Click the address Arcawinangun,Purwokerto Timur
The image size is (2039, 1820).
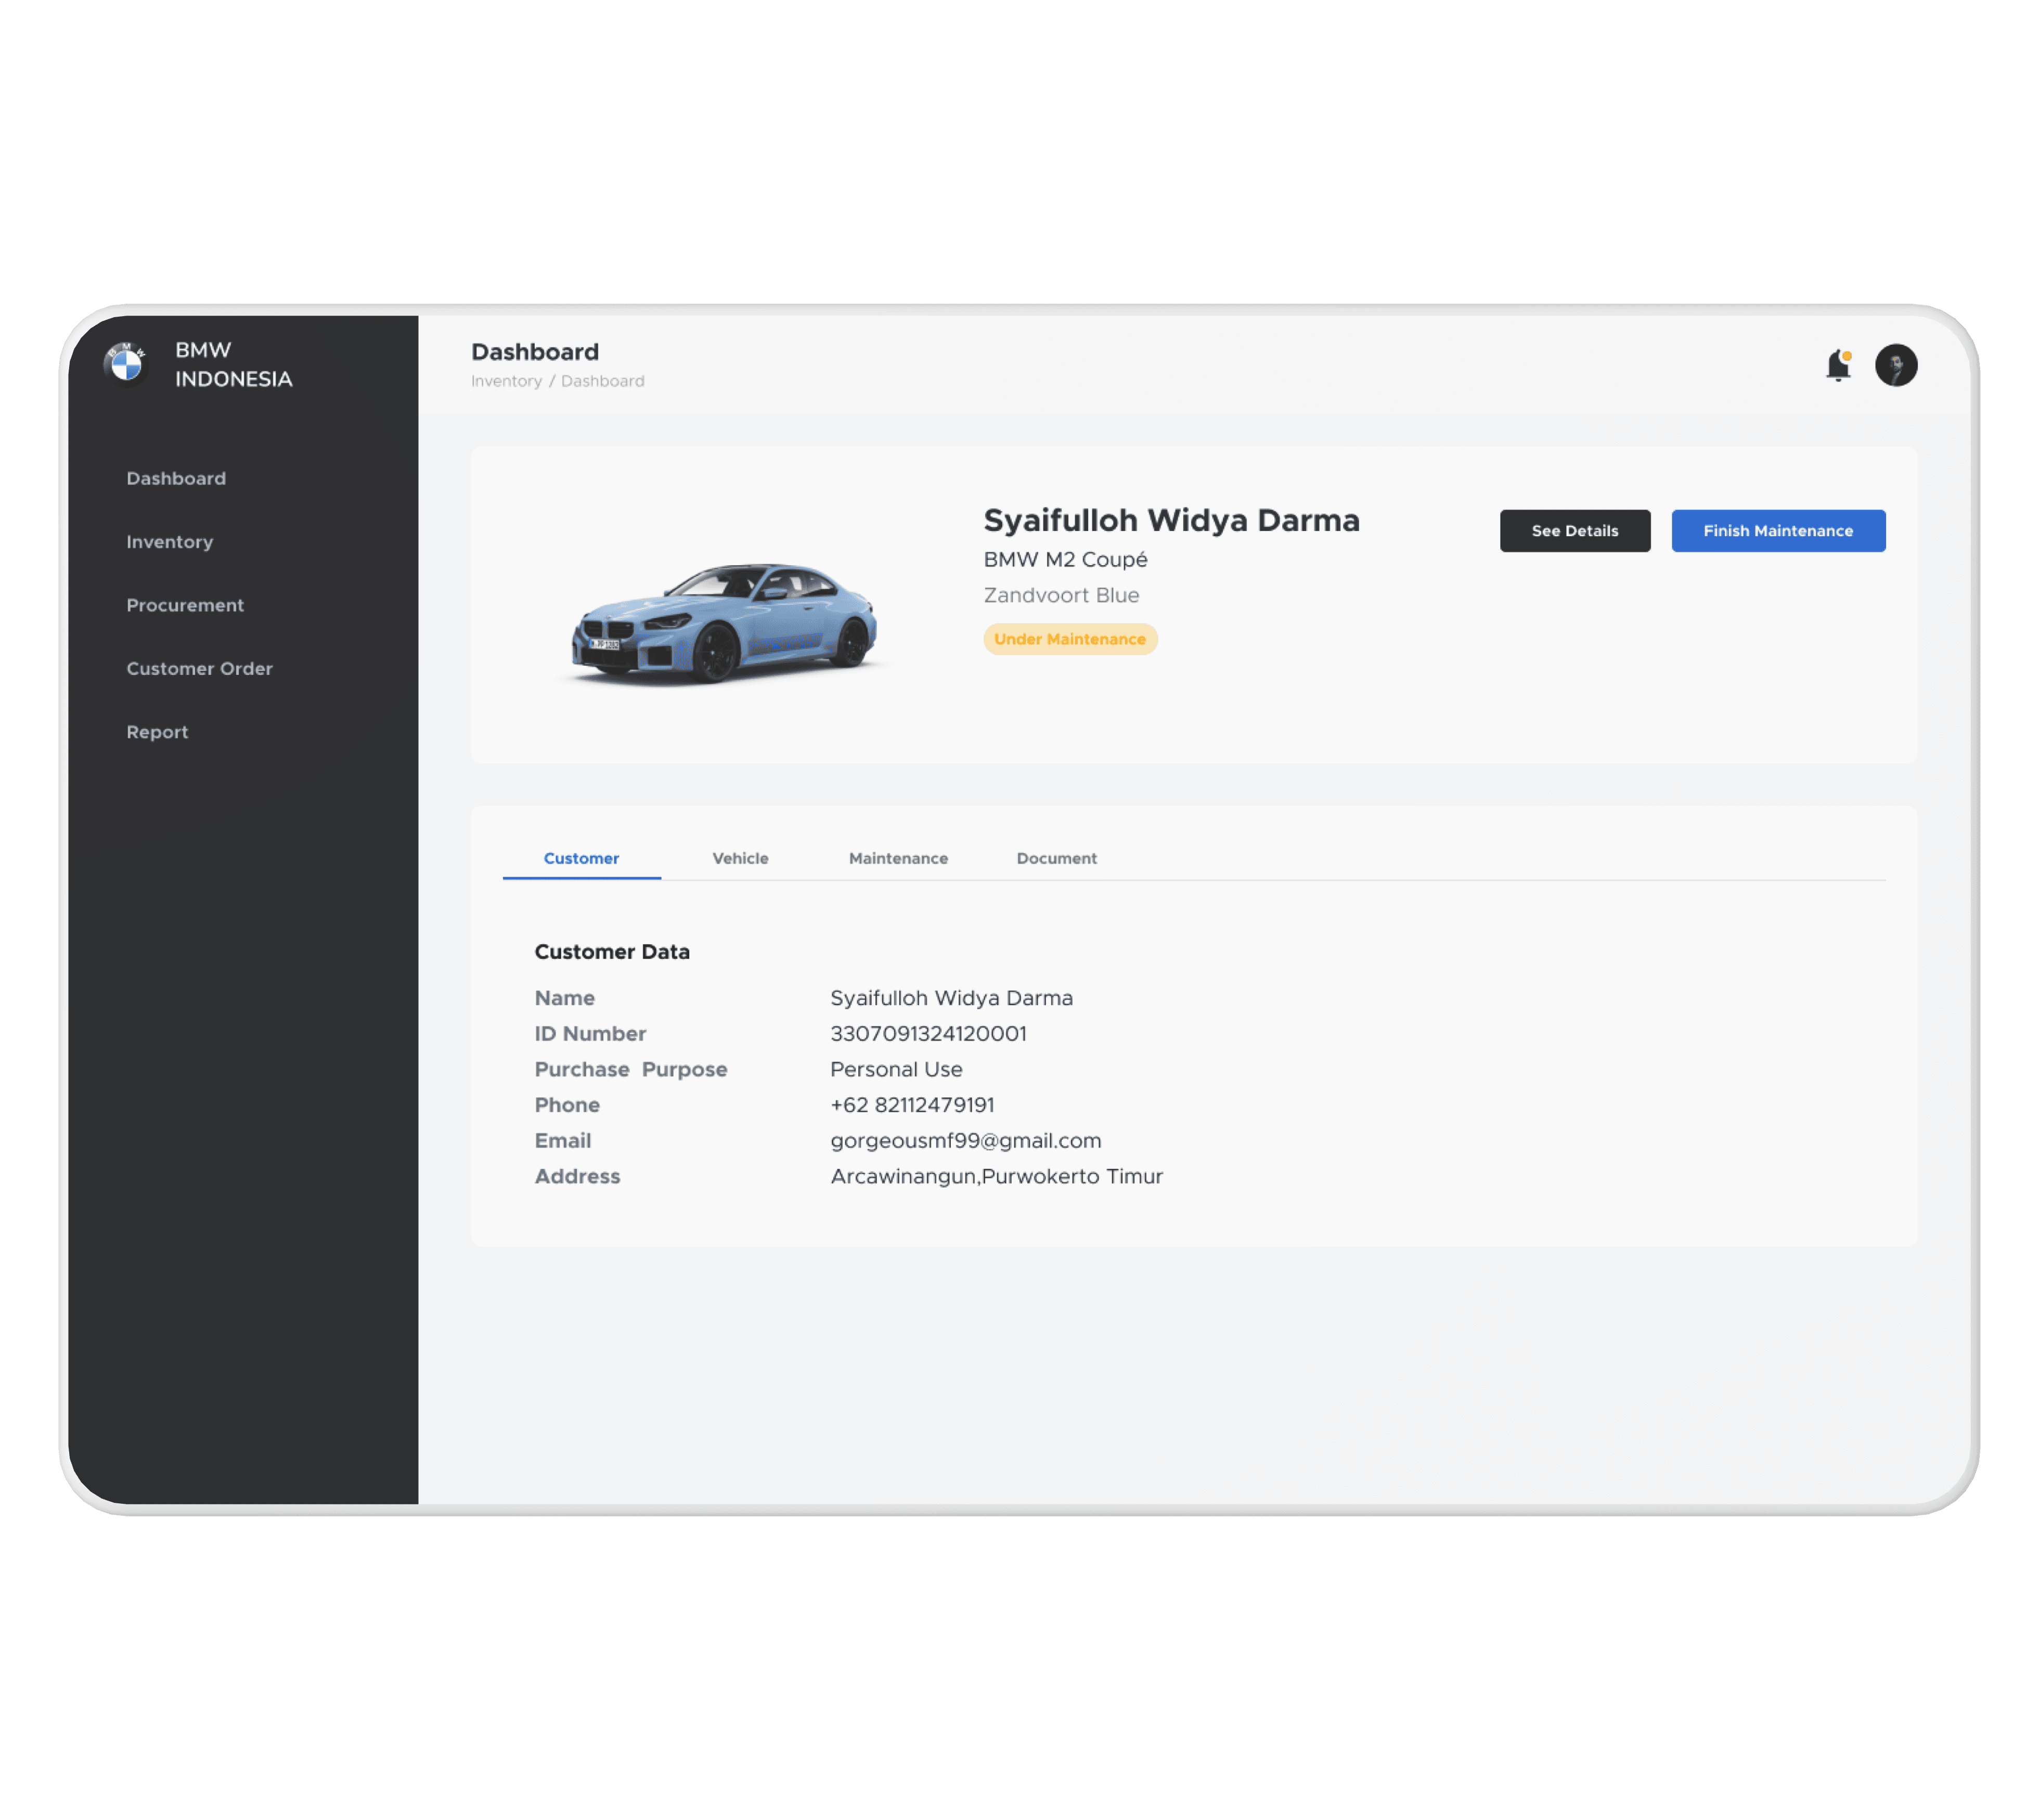coord(997,1177)
